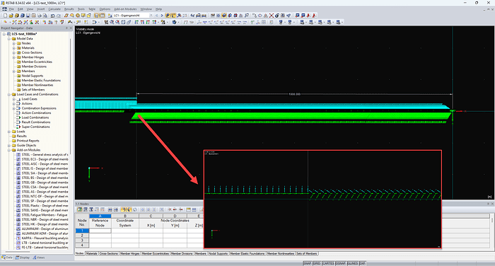Collapse the Model Data tree node
This screenshot has height=266, width=495.
click(9, 38)
